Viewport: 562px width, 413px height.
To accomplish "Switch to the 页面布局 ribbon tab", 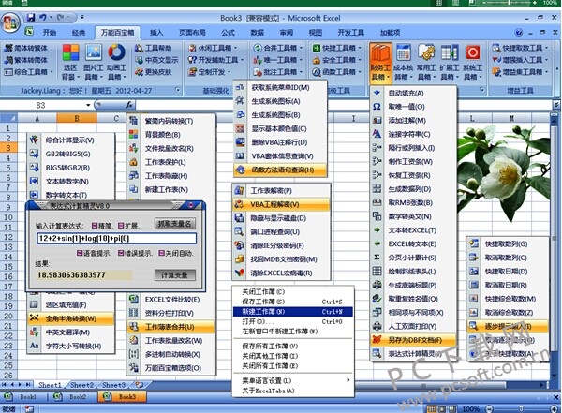I will (x=192, y=33).
